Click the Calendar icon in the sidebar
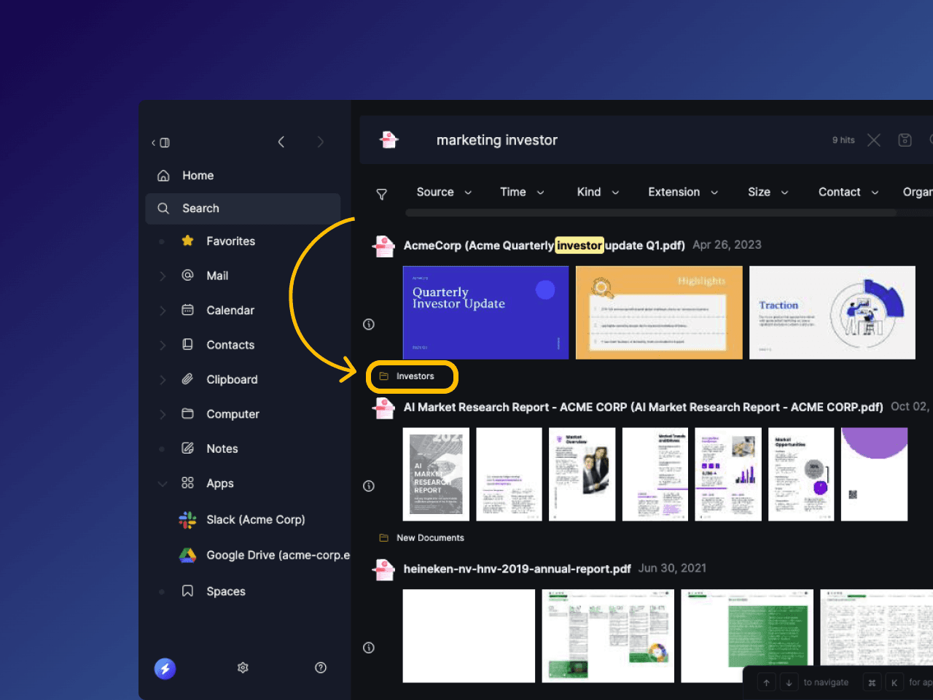The image size is (933, 700). (187, 310)
